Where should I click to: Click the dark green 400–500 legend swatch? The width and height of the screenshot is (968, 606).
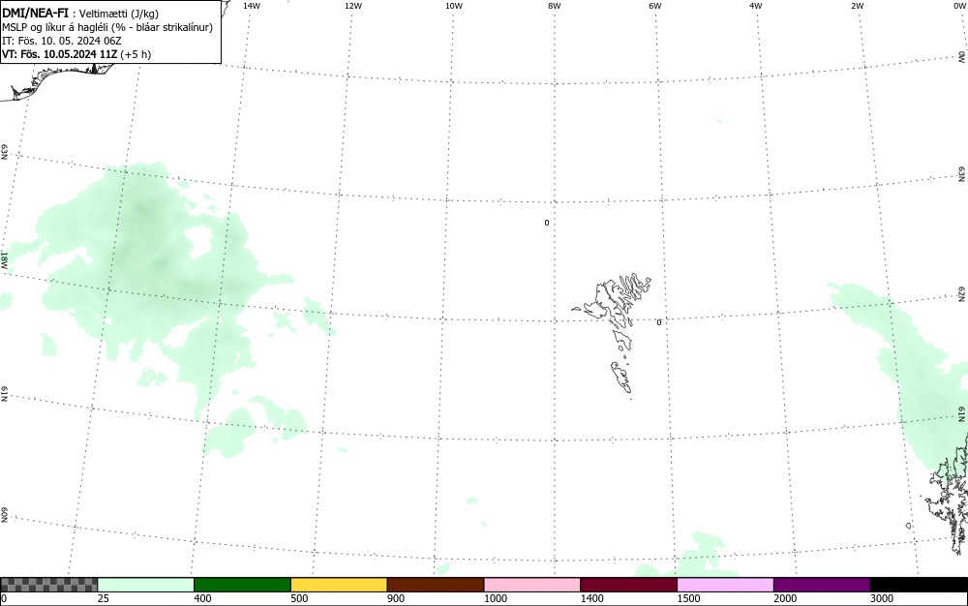pos(242,585)
